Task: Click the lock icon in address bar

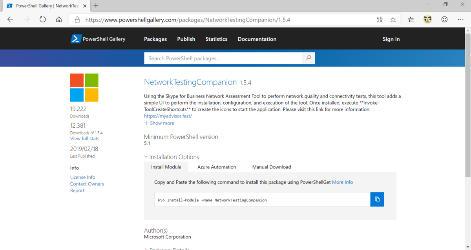Action: 77,20
